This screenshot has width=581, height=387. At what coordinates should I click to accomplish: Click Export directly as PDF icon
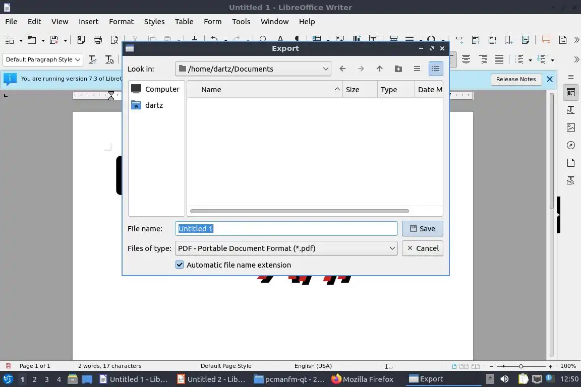tap(81, 40)
